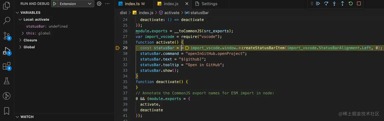Open the Git graph activity icon
The height and width of the screenshot is (121, 384).
7,96
